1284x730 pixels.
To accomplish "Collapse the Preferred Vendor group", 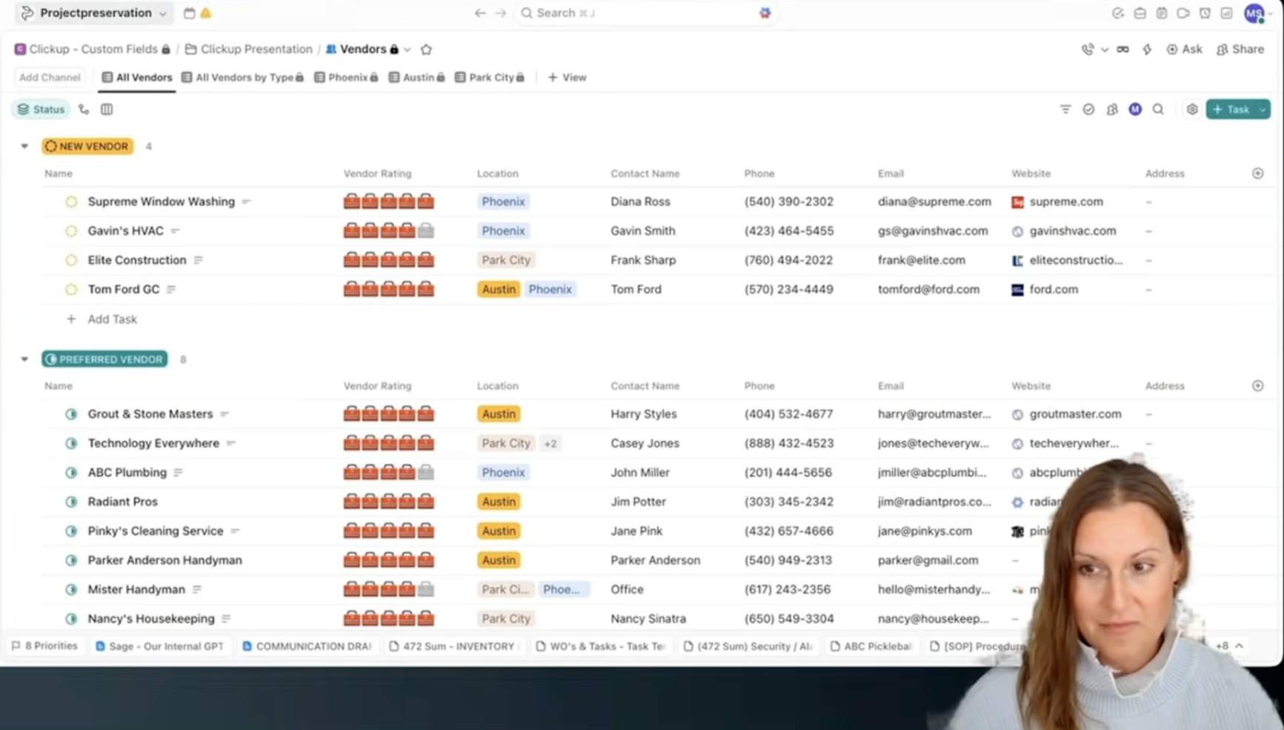I will point(24,359).
